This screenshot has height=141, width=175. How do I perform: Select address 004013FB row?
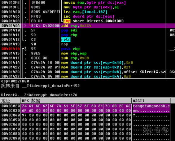coord(10,3)
